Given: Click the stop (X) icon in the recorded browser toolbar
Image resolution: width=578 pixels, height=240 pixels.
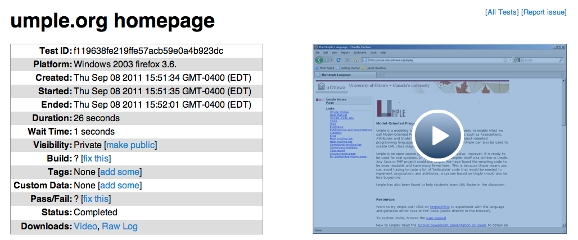Looking at the screenshot, I should (x=346, y=59).
